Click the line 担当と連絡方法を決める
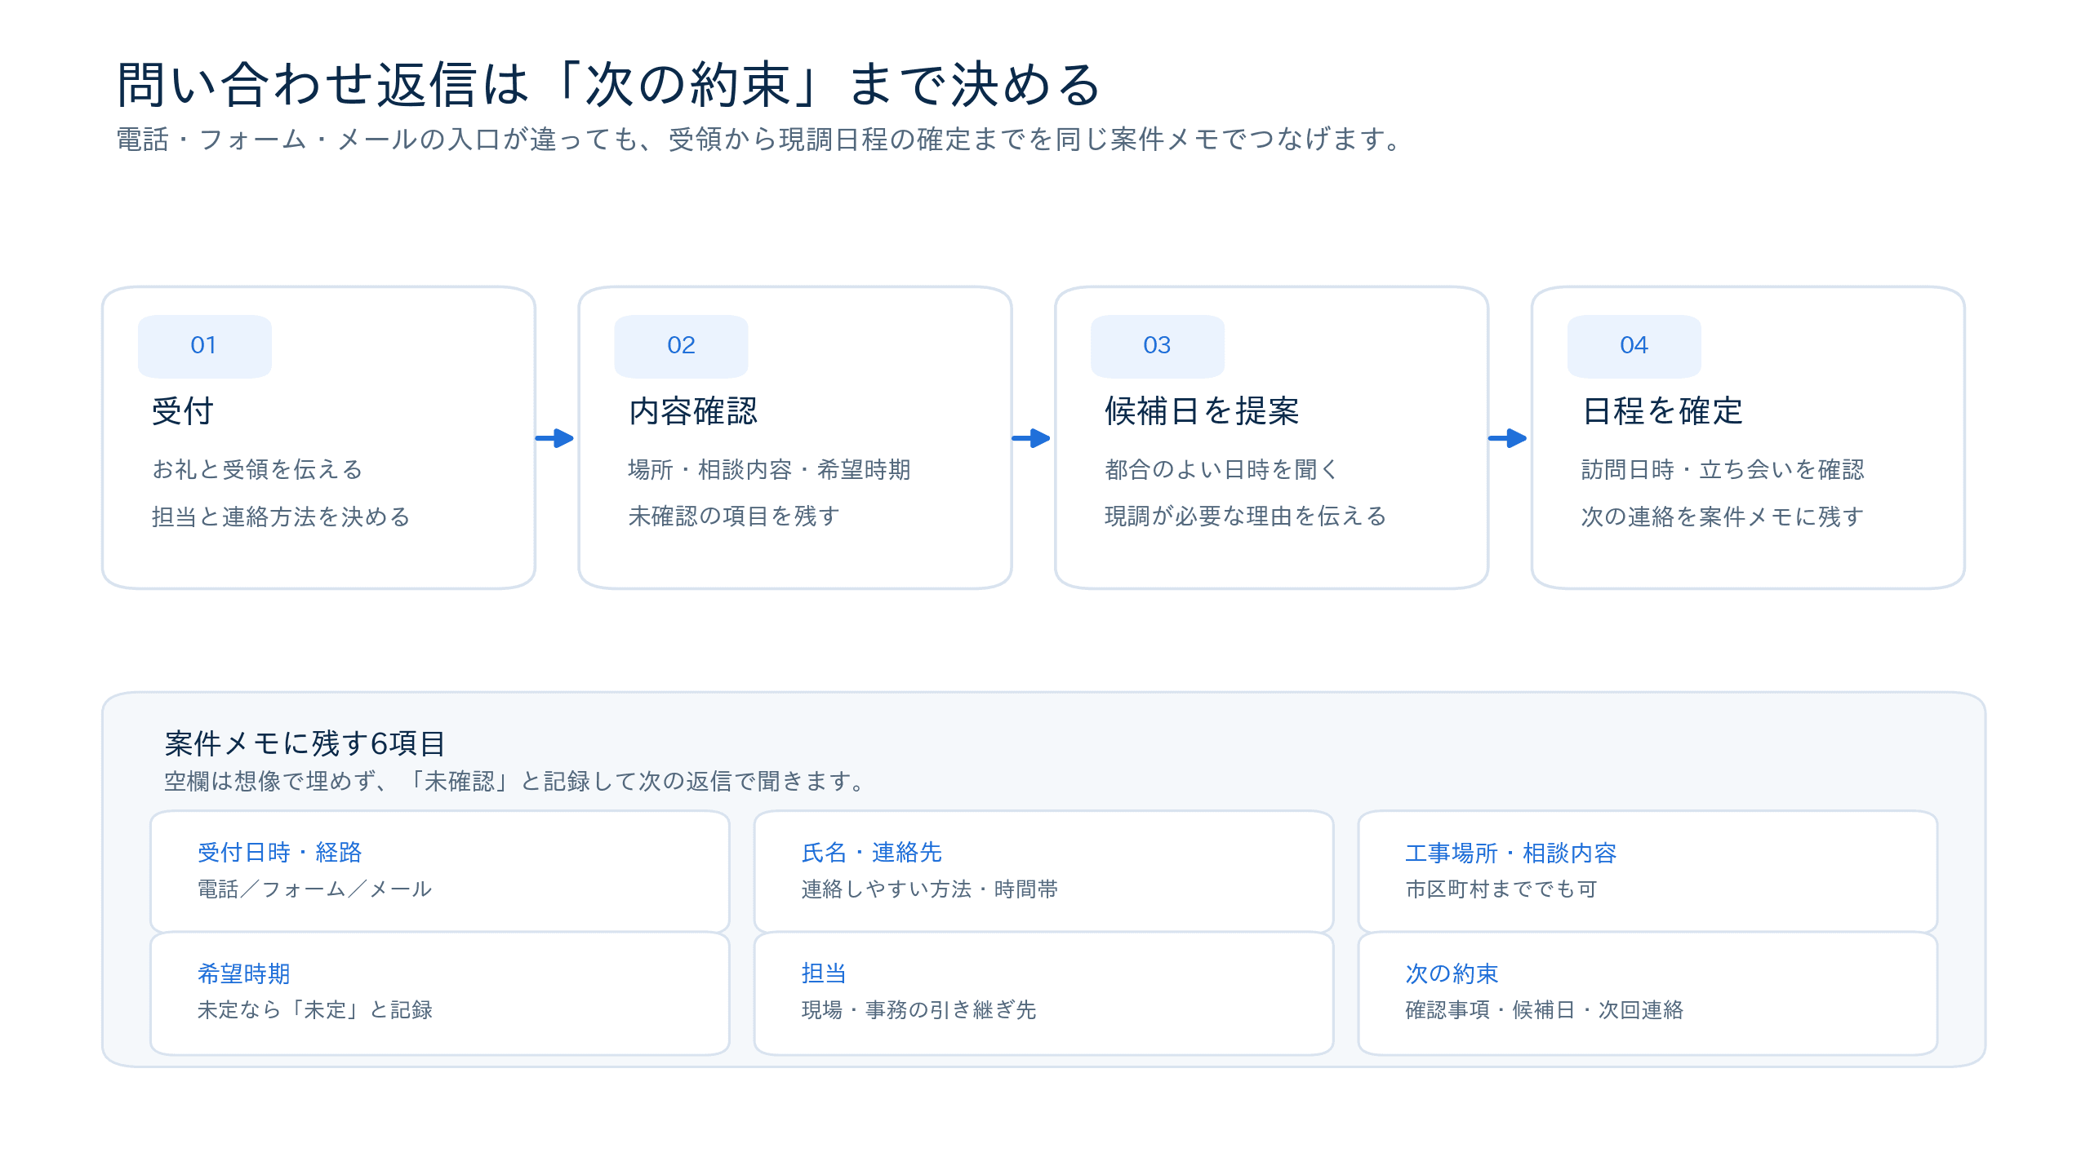This screenshot has height=1175, width=2090. pos(281,517)
